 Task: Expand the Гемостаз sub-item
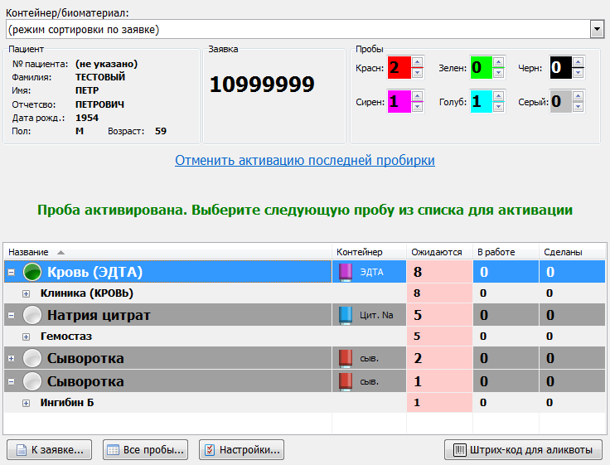pyautogui.click(x=26, y=337)
